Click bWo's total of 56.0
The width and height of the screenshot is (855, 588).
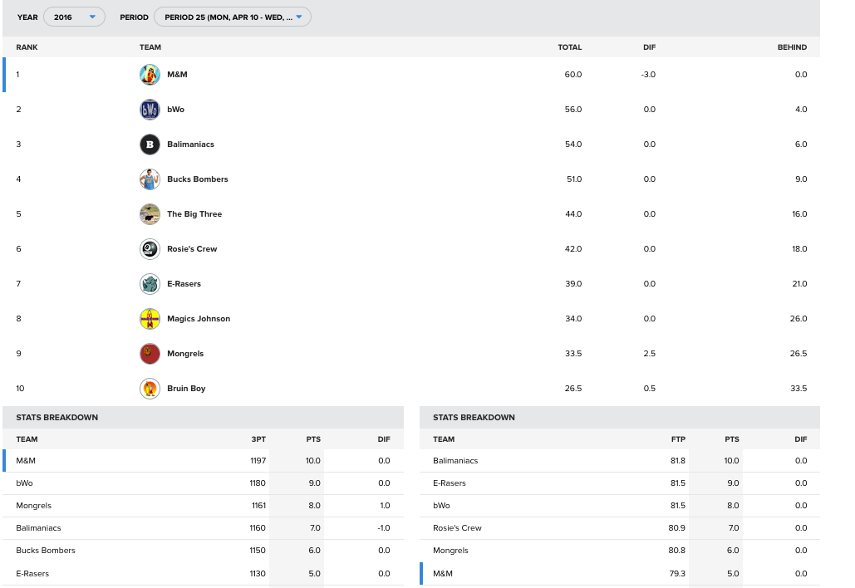pos(573,110)
